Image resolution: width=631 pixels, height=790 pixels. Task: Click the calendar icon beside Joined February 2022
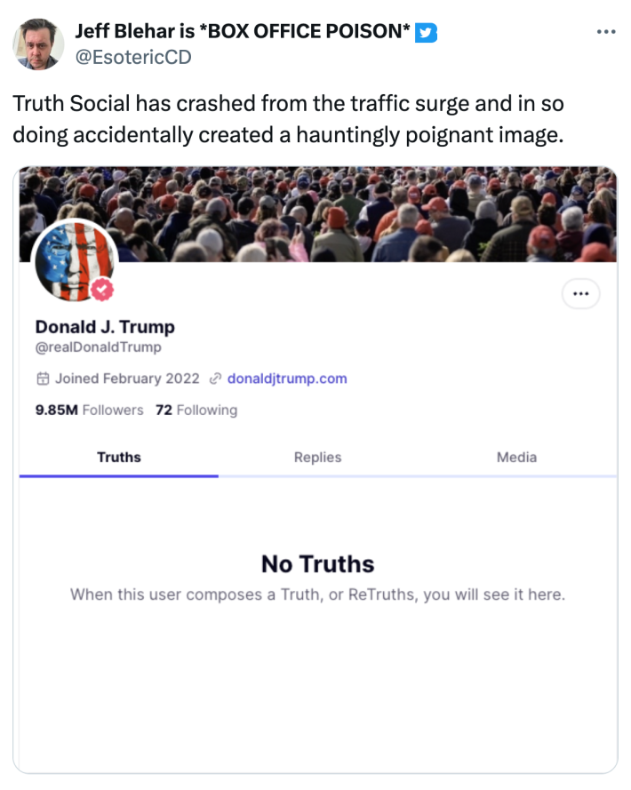pyautogui.click(x=42, y=379)
